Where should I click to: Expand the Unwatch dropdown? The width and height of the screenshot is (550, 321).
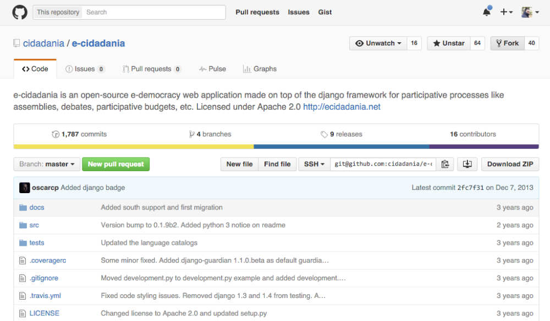pyautogui.click(x=378, y=43)
